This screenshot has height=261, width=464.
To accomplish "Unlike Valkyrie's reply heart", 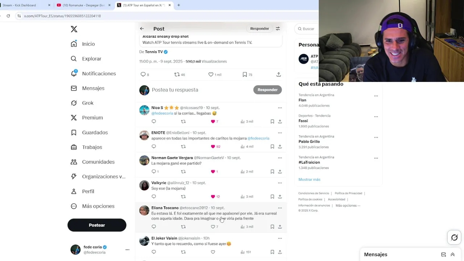I will click(213, 196).
